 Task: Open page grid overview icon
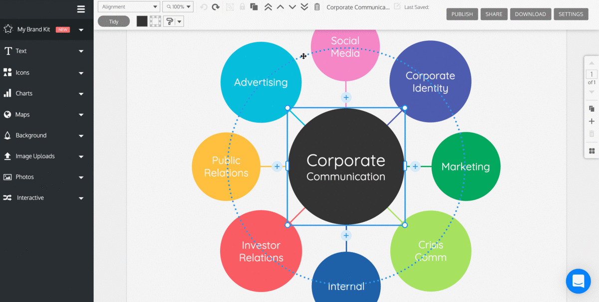[x=592, y=151]
